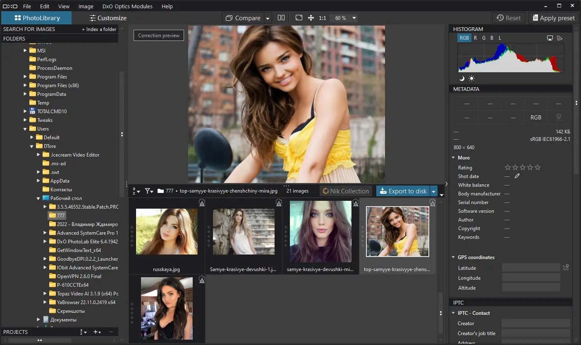Open the DxO Optics Modules menu
581x345 pixels.
[x=127, y=6]
